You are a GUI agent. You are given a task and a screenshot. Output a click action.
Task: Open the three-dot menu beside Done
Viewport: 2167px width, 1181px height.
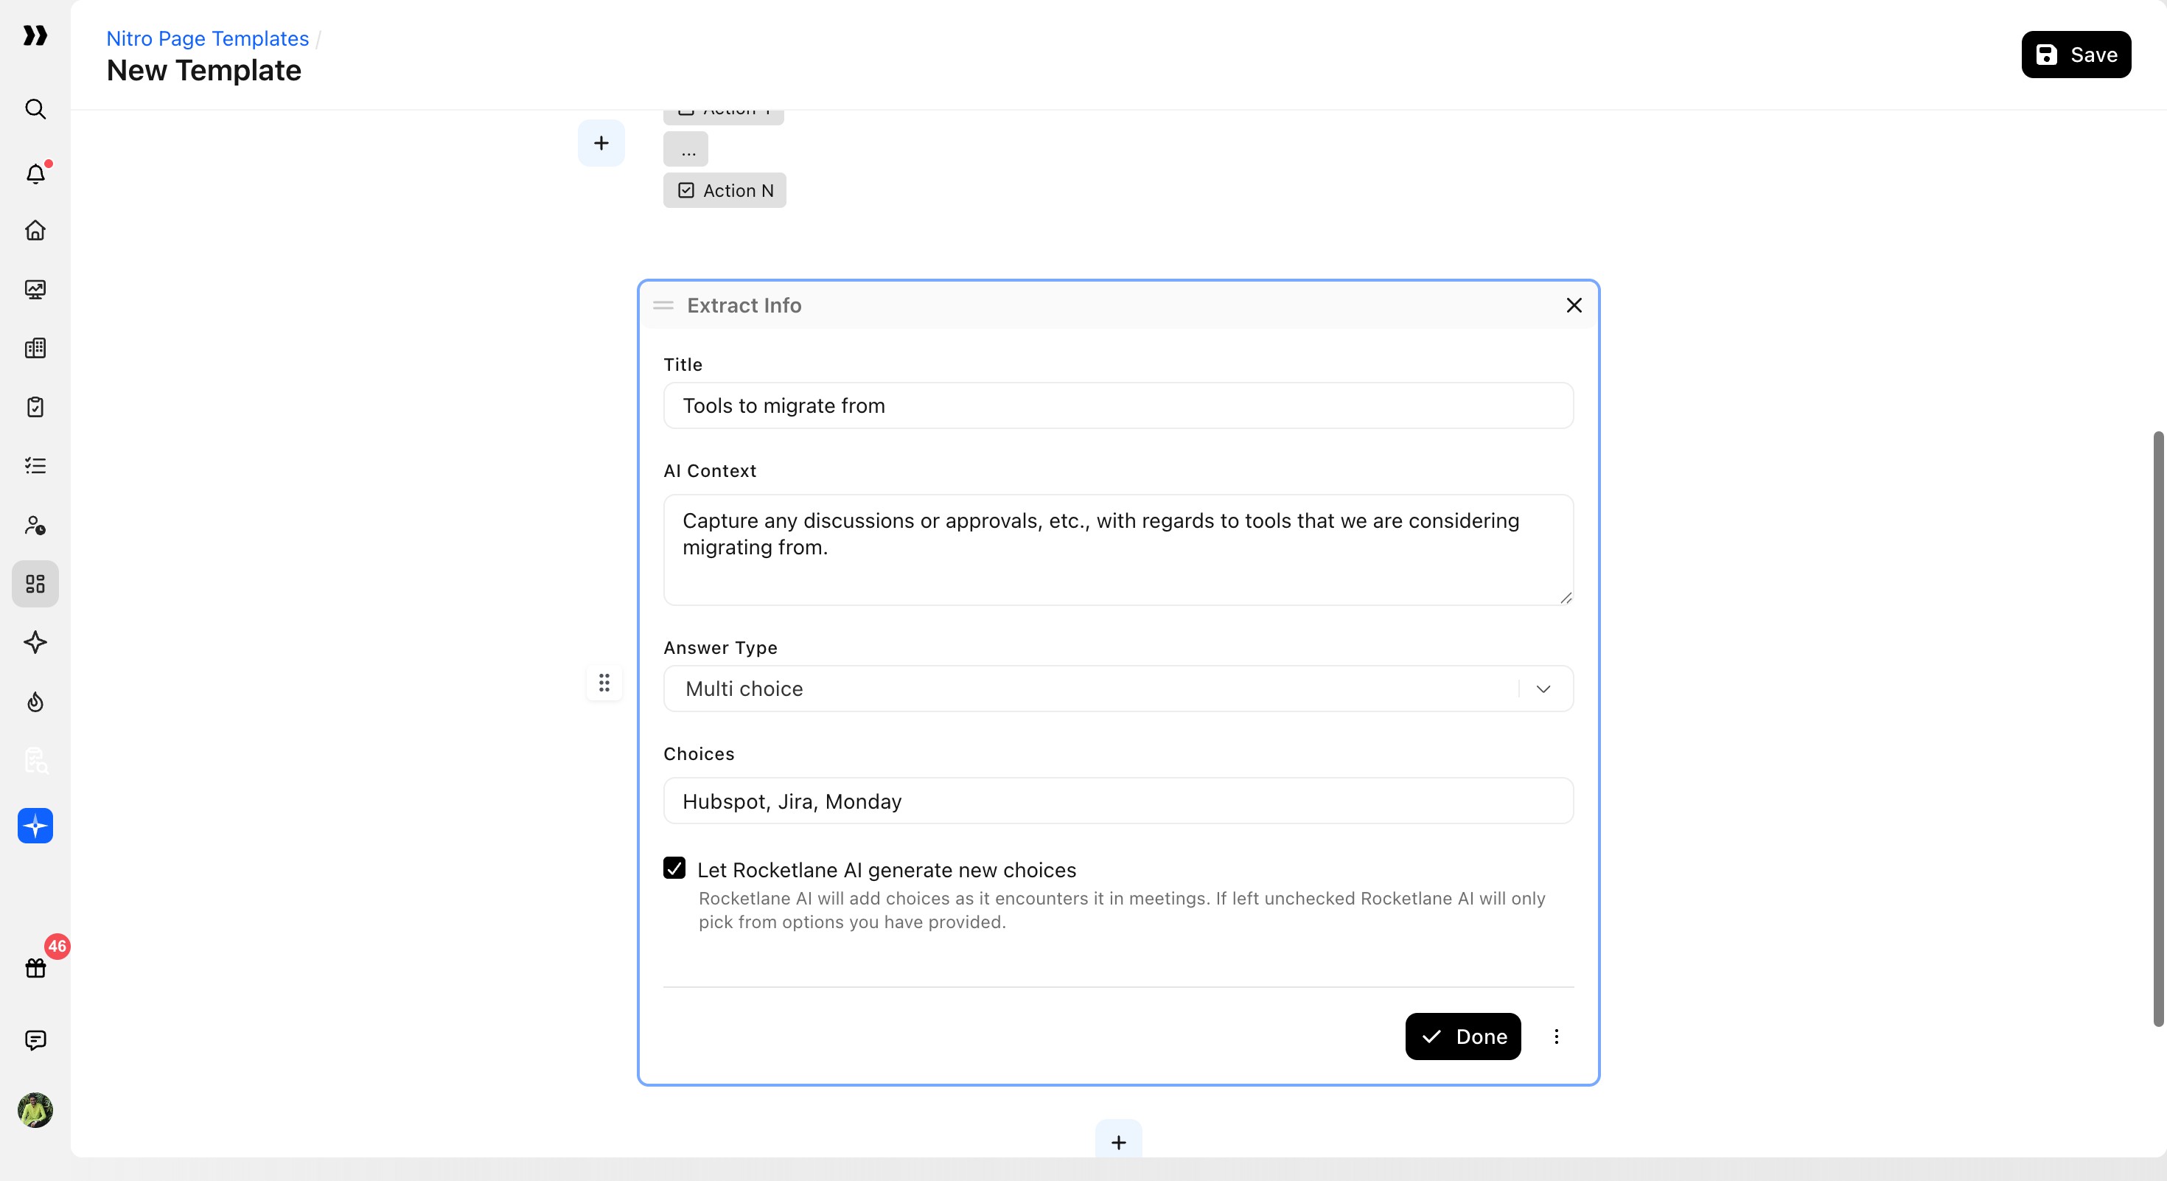tap(1556, 1037)
